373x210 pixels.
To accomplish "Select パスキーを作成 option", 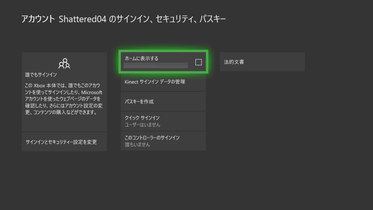I will 163,101.
